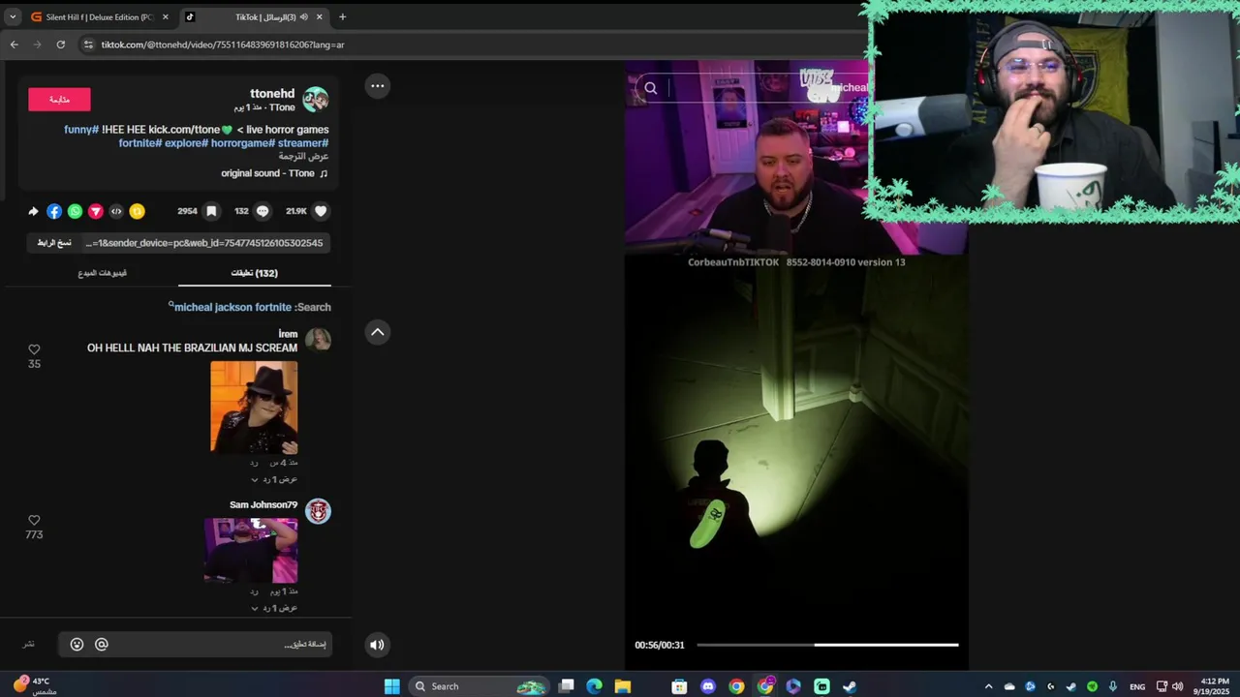
Task: Open emoji picker in comment box
Action: (x=77, y=645)
